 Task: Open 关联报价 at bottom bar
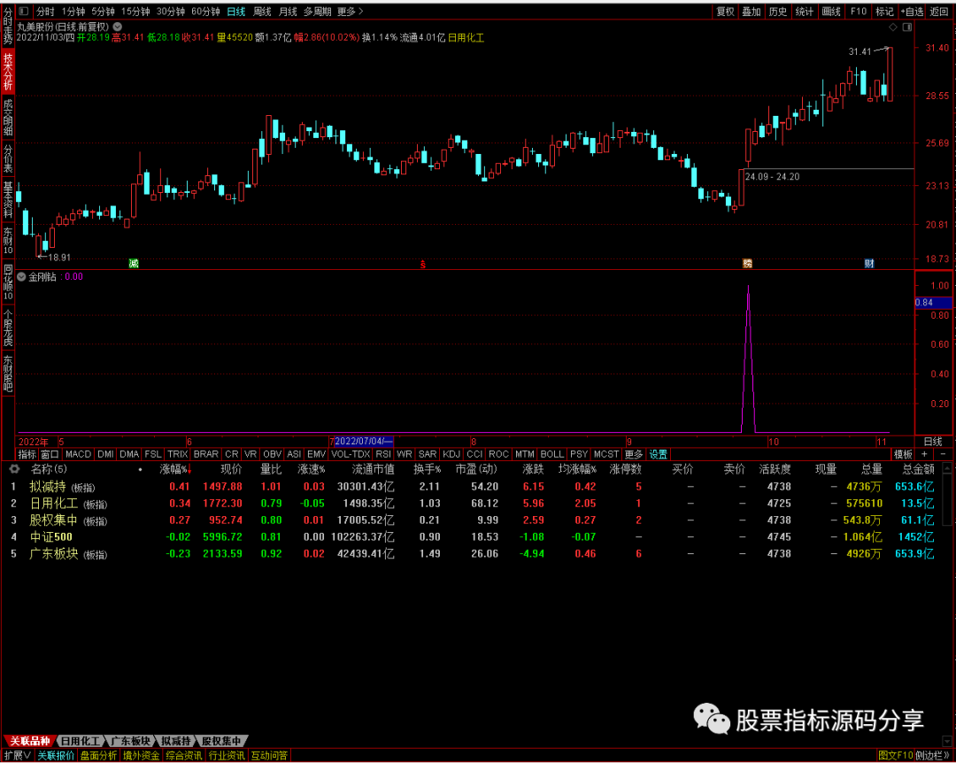point(56,756)
